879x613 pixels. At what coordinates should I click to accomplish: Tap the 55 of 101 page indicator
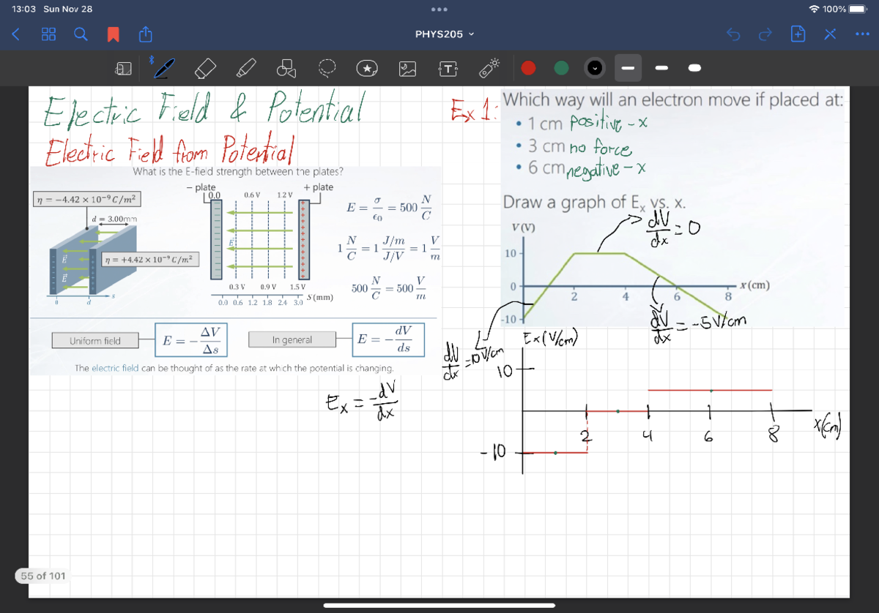coord(42,576)
